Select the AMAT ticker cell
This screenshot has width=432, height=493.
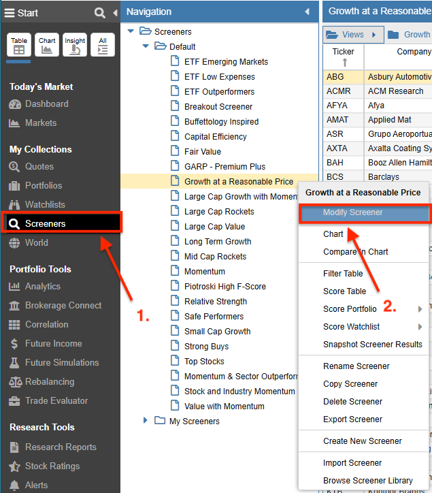(x=344, y=120)
